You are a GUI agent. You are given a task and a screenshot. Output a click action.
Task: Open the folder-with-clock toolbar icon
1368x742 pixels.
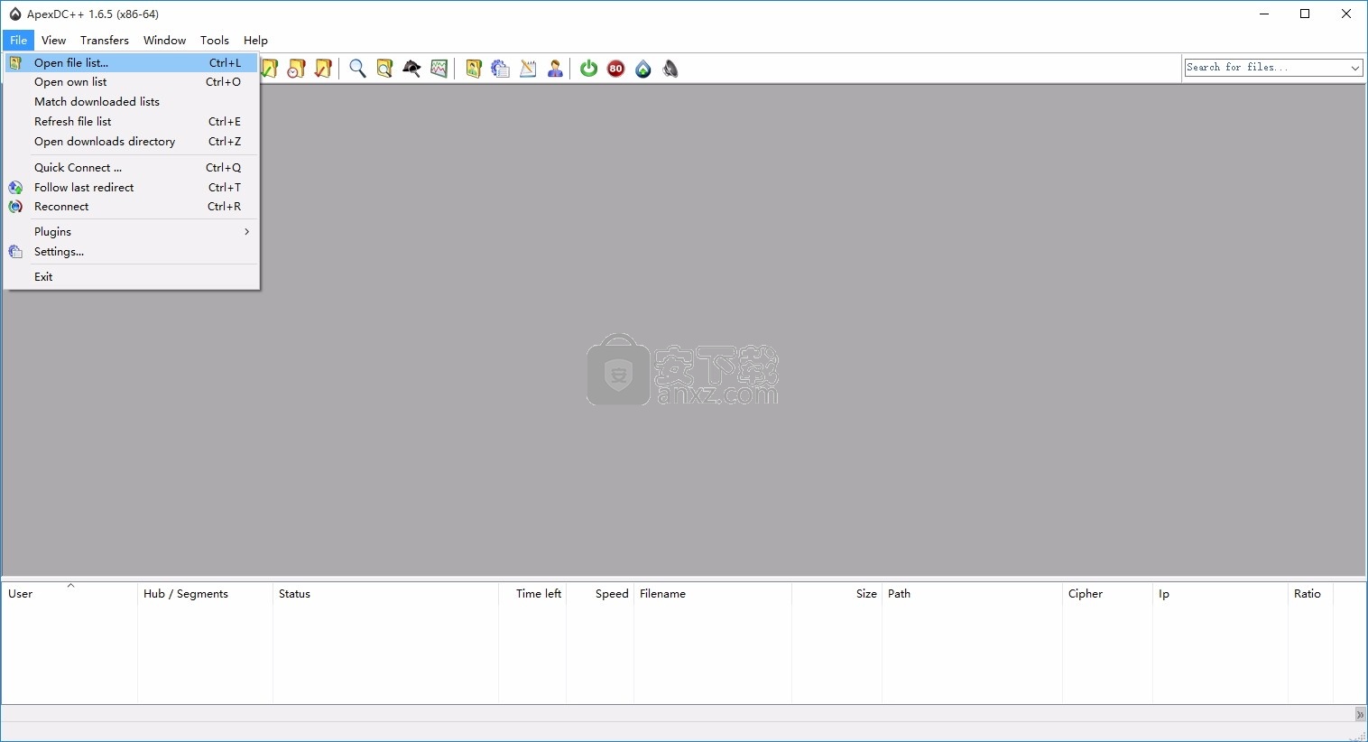pos(296,69)
